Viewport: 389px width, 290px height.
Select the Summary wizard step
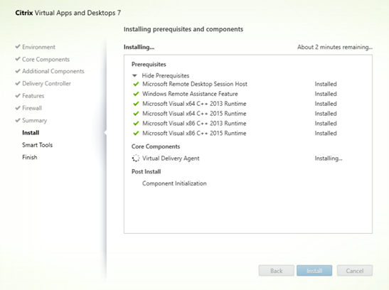click(x=34, y=120)
